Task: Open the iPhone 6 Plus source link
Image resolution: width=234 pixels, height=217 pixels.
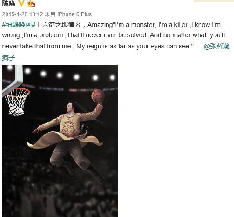Action: 74,14
